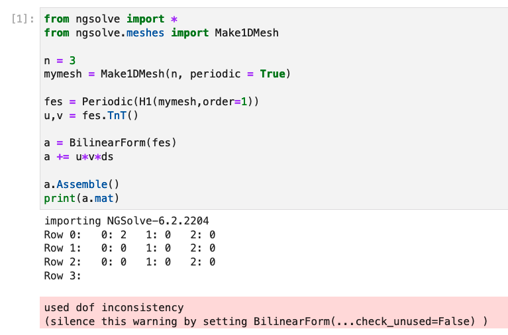Image resolution: width=508 pixels, height=335 pixels.
Task: Click the word meshes in second import
Action: (145, 33)
